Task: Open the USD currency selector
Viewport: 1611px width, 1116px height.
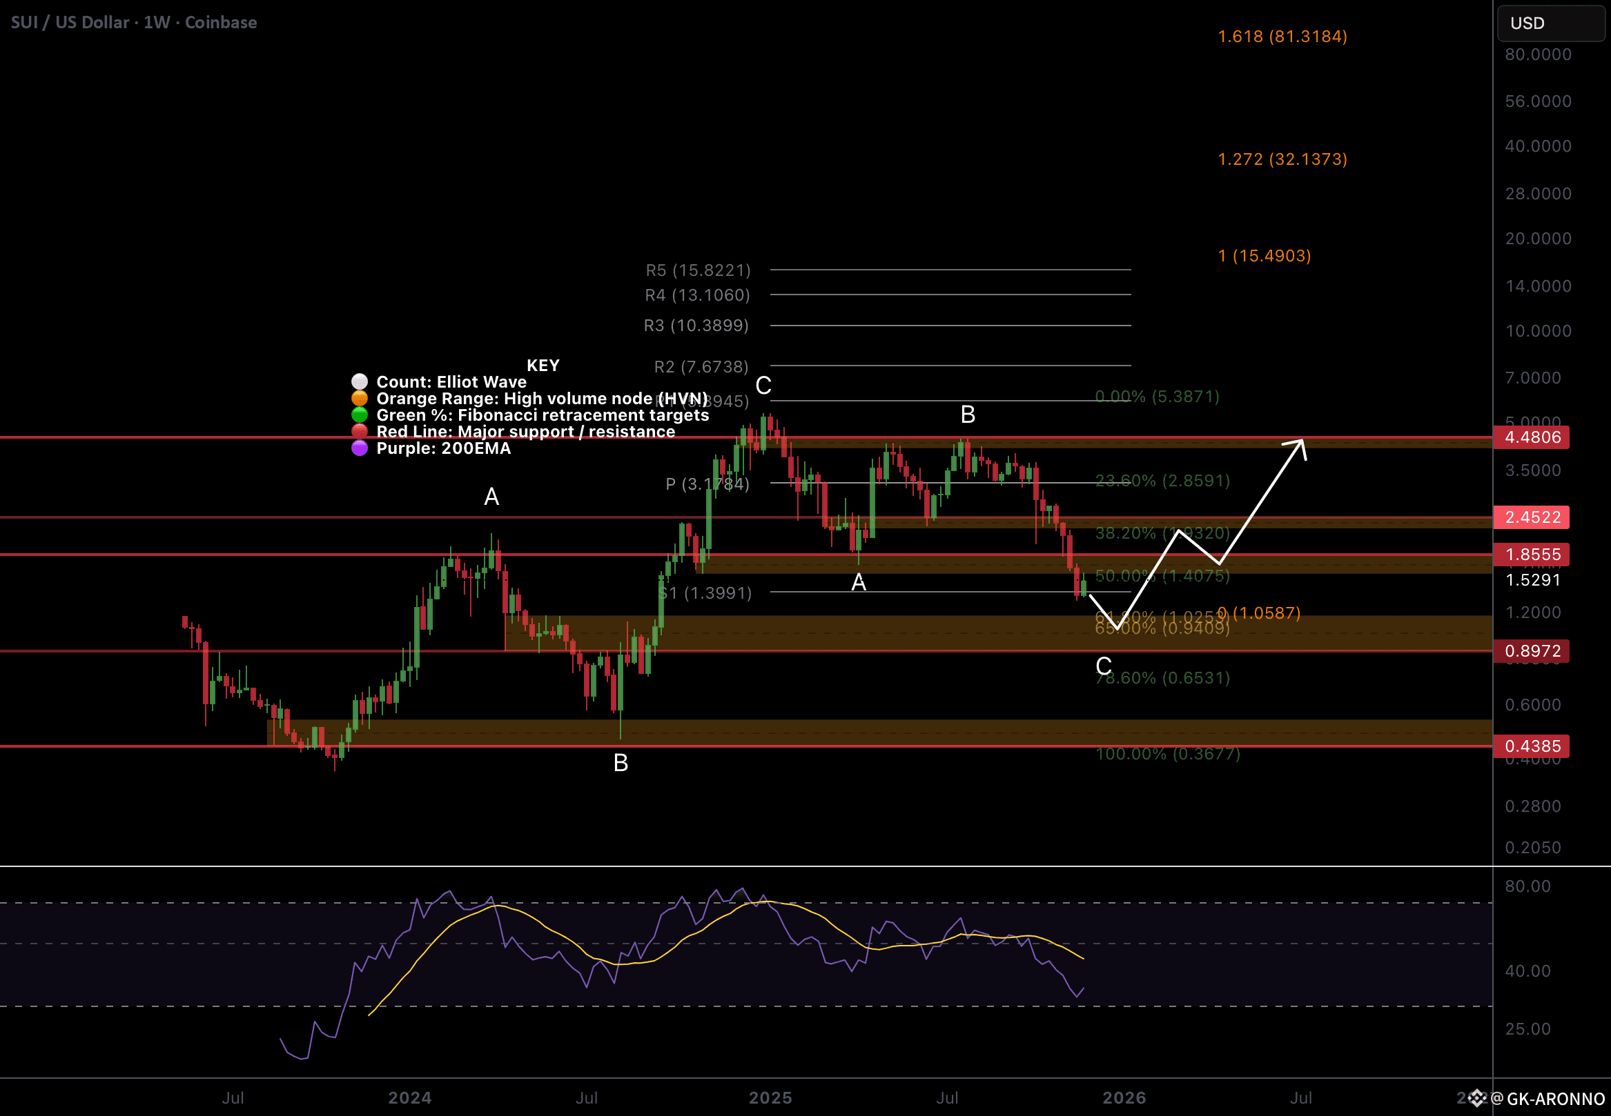Action: click(x=1550, y=23)
